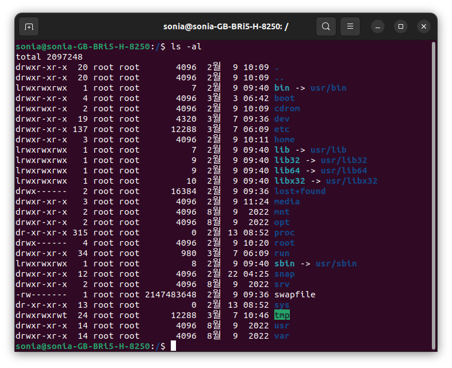Click the 'lib32' symlink name
The image size is (452, 368).
click(x=287, y=160)
